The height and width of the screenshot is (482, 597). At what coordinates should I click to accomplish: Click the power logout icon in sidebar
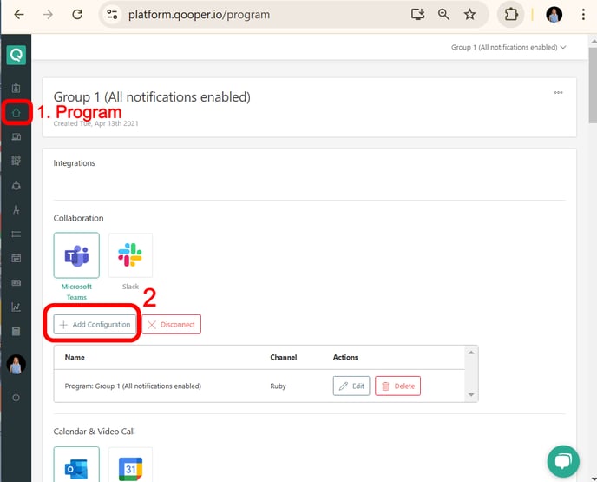pos(16,398)
